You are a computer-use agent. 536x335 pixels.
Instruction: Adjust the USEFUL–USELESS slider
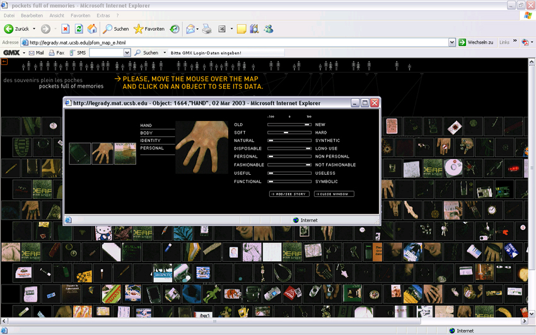pos(289,173)
